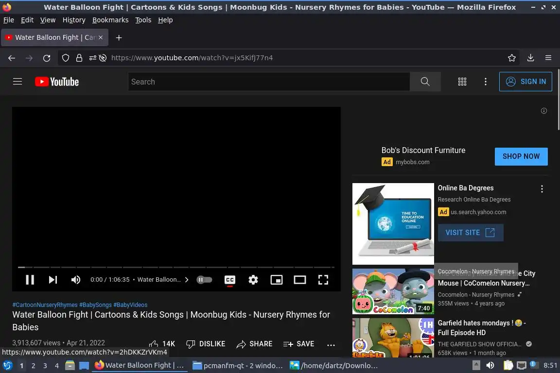The width and height of the screenshot is (560, 373).
Task: Open volume control in system tray
Action: 490,365
